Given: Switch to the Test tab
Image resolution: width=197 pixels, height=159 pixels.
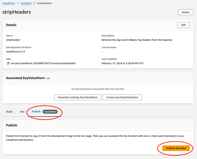Looking at the screenshot, I should [x=22, y=112].
